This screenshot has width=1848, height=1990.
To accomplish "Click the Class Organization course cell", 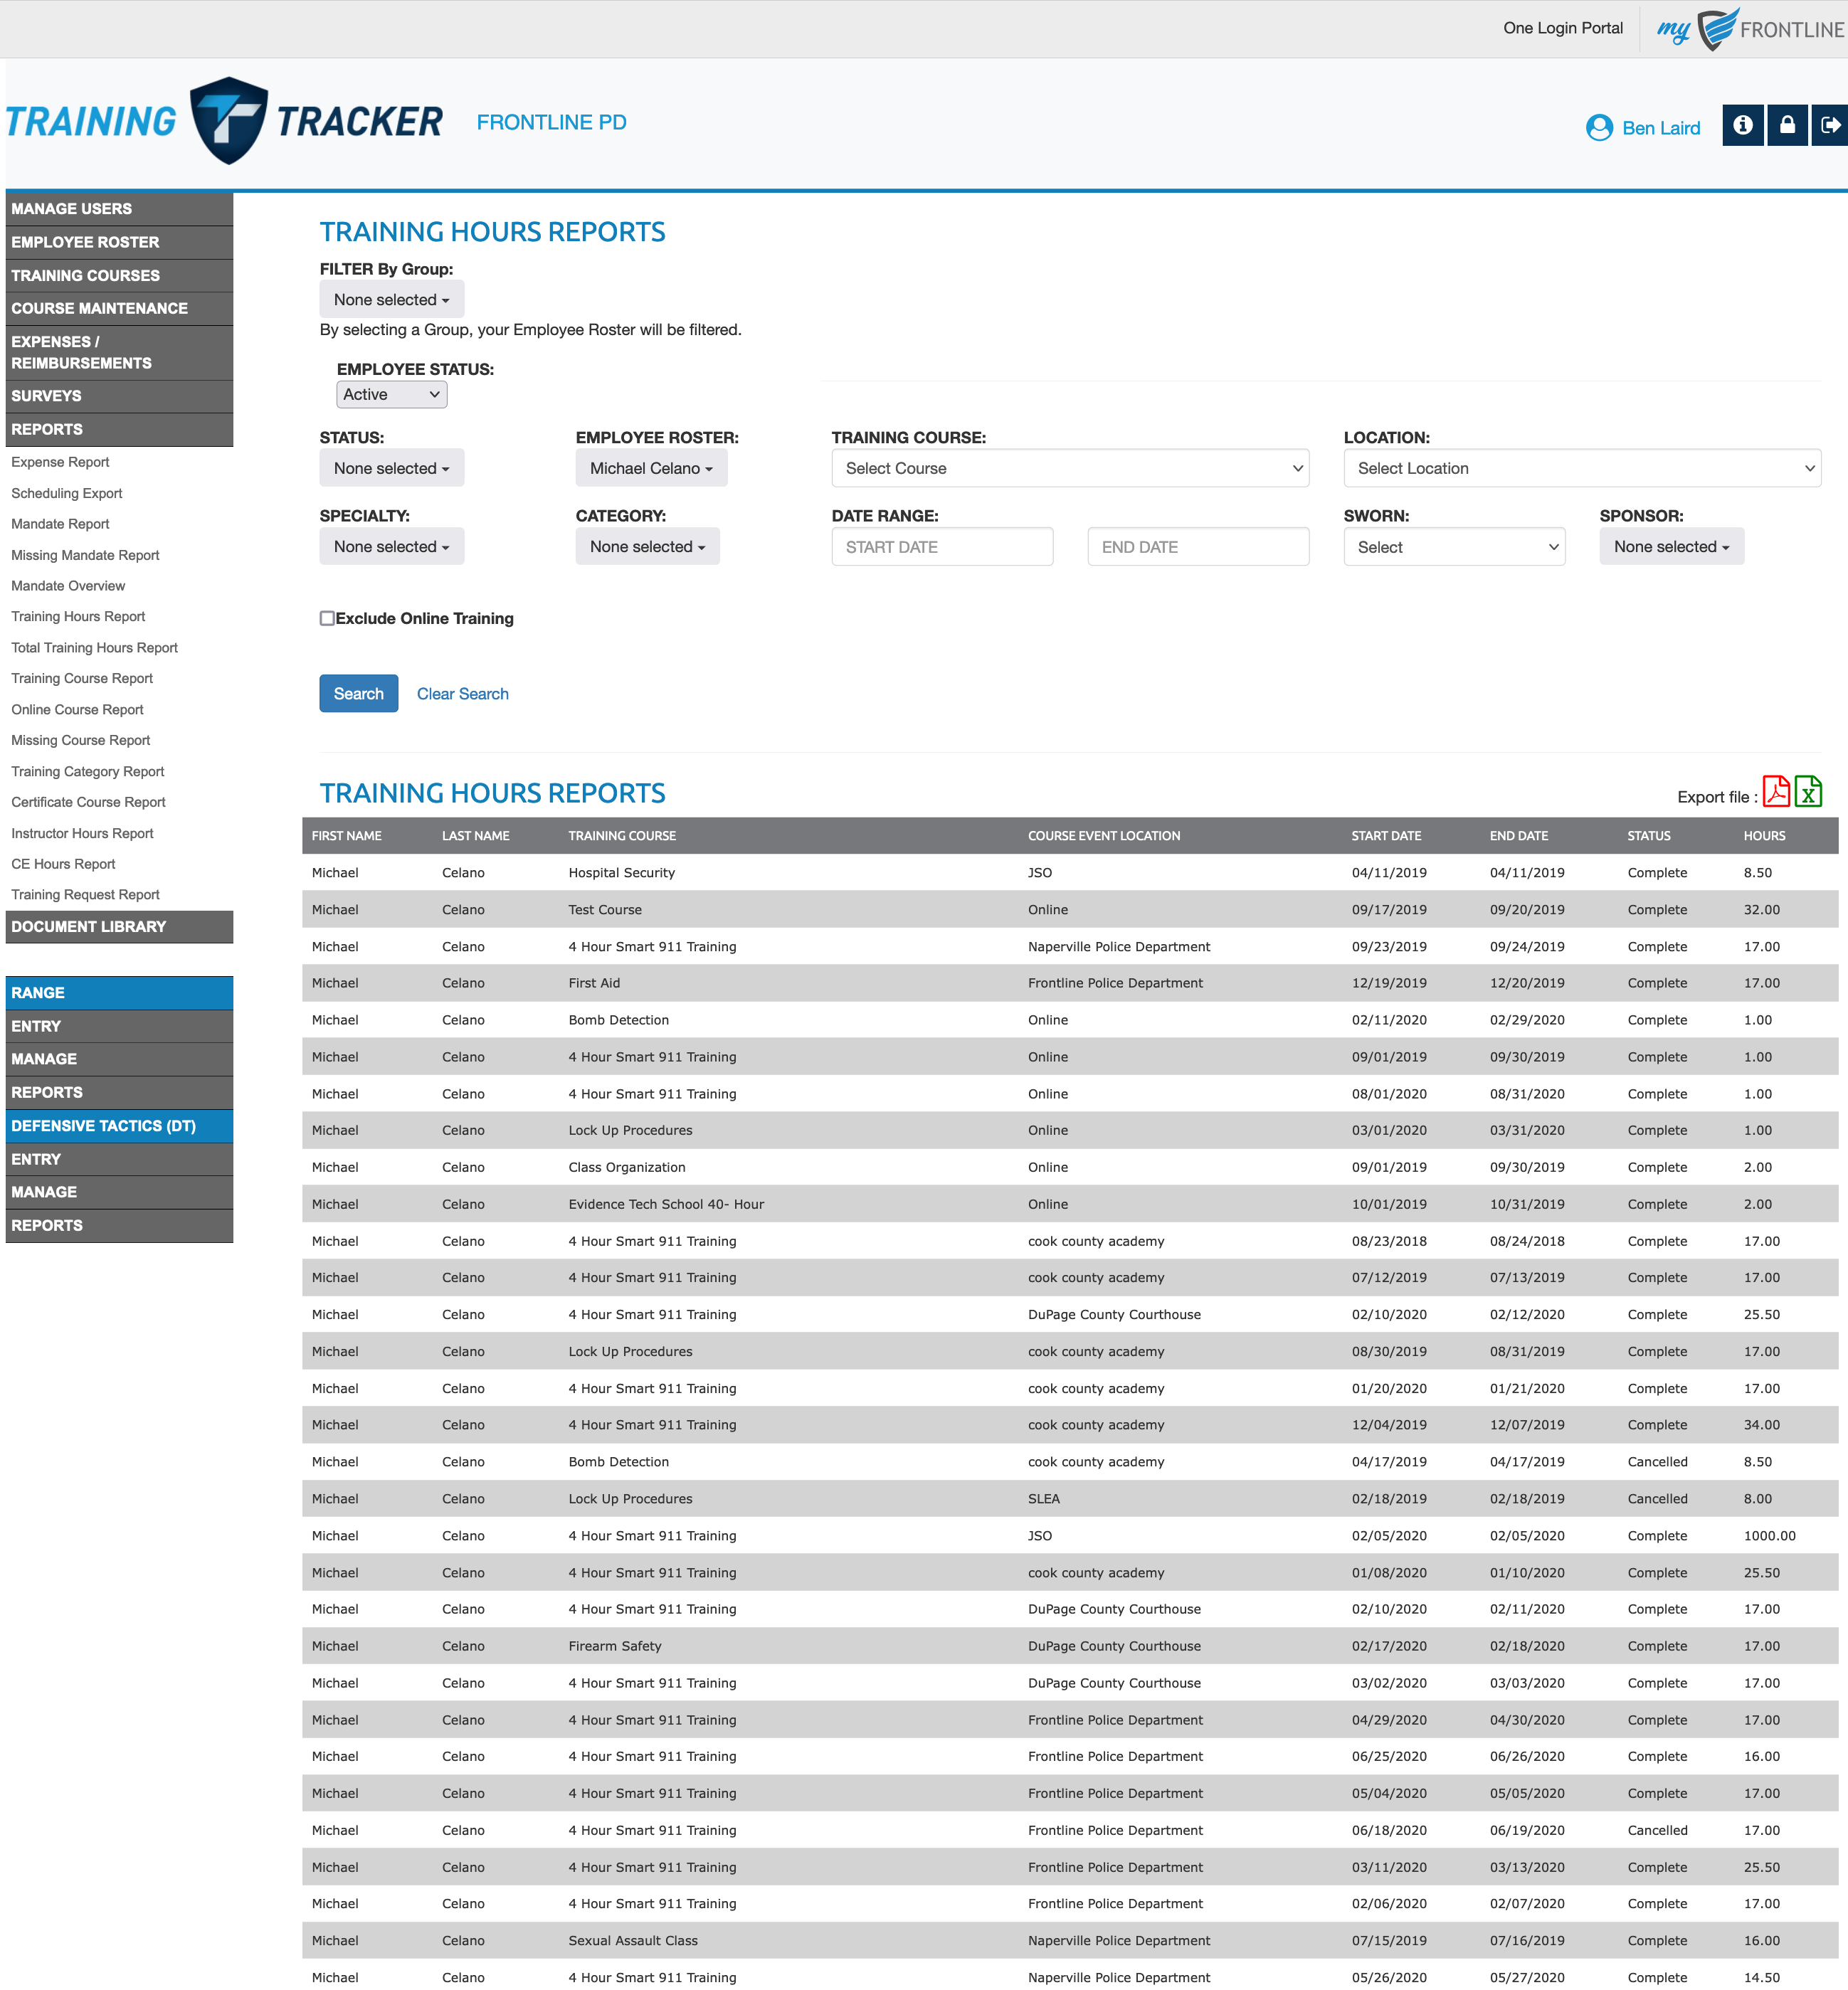I will click(x=627, y=1167).
